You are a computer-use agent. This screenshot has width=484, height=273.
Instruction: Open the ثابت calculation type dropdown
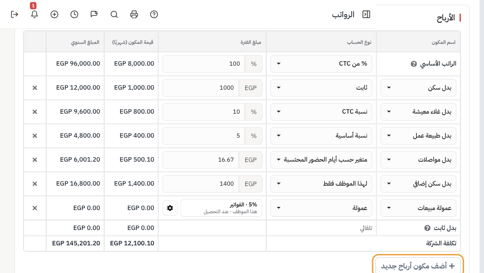tap(321, 88)
